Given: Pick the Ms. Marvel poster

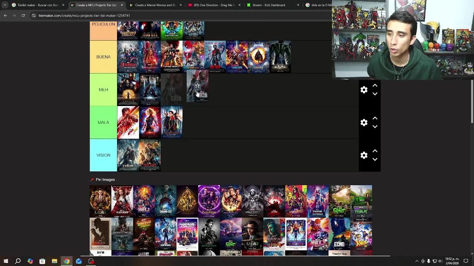Looking at the screenshot, I should tap(296, 201).
